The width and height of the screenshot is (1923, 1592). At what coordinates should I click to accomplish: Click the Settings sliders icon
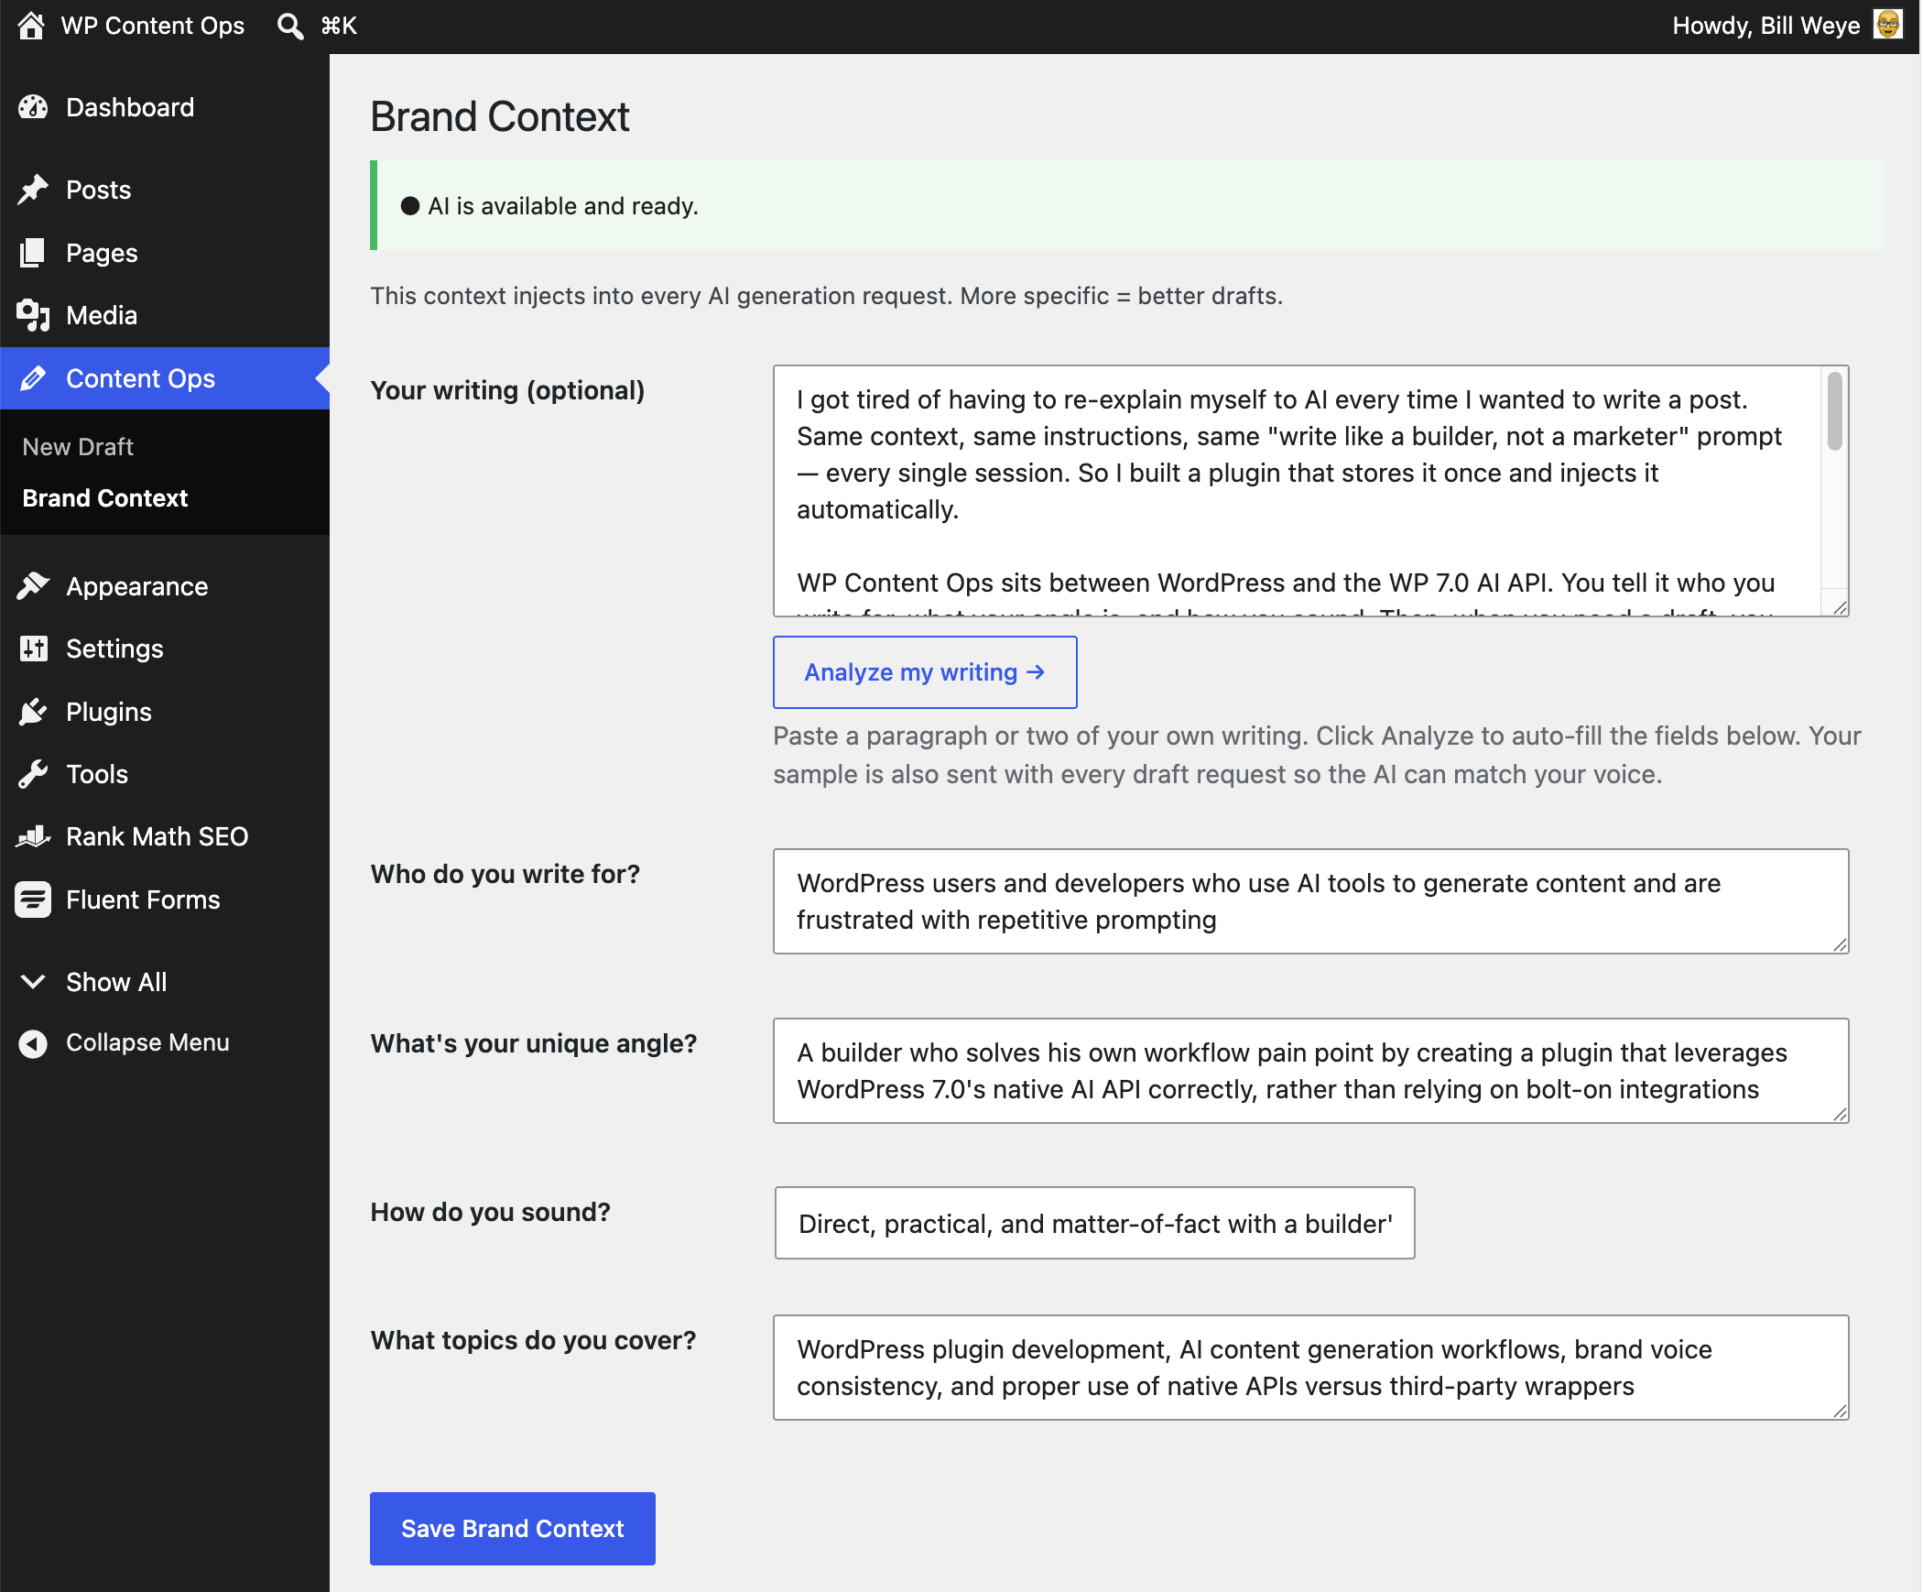[x=33, y=649]
